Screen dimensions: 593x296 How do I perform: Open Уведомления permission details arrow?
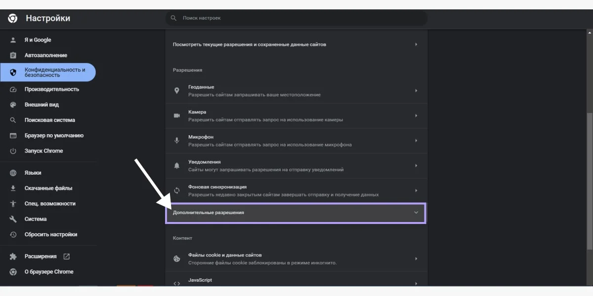[x=416, y=165]
